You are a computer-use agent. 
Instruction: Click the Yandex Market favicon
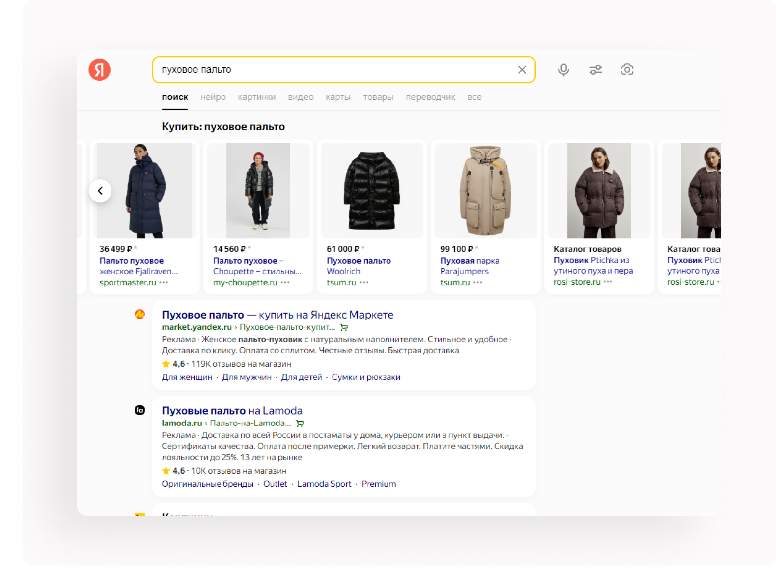[140, 314]
